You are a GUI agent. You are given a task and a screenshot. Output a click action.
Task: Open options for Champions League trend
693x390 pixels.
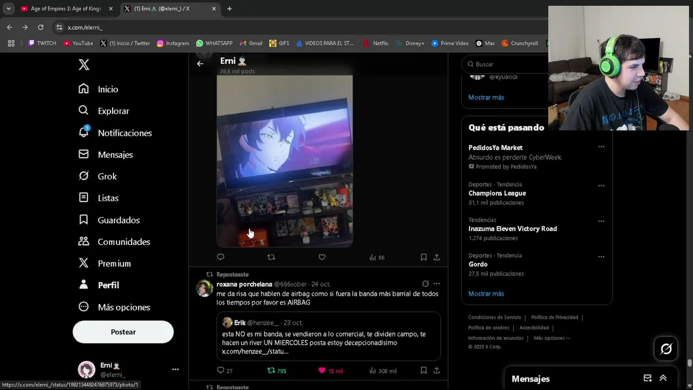click(x=601, y=185)
